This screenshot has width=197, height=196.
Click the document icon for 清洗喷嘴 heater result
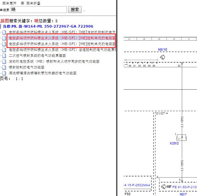tap(4, 73)
